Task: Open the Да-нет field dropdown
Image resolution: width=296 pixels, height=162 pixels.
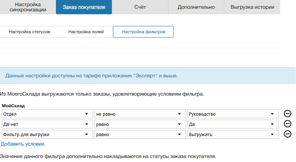Action: click(46, 124)
